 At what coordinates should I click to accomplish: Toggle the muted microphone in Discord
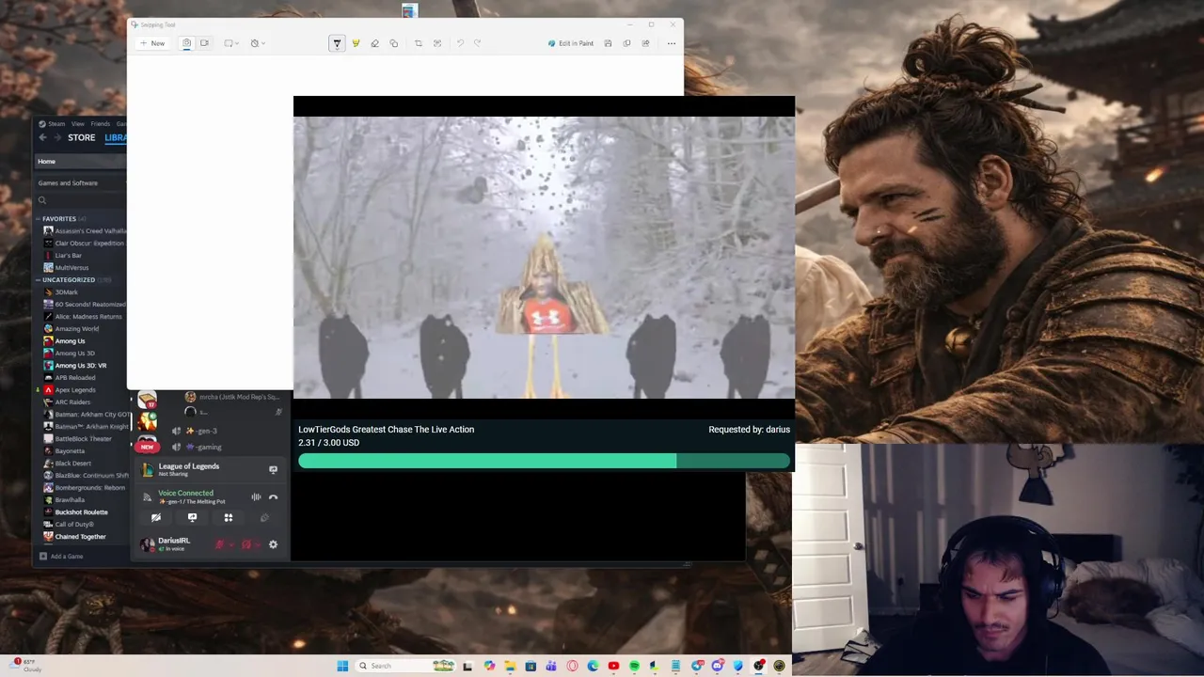[x=219, y=543]
